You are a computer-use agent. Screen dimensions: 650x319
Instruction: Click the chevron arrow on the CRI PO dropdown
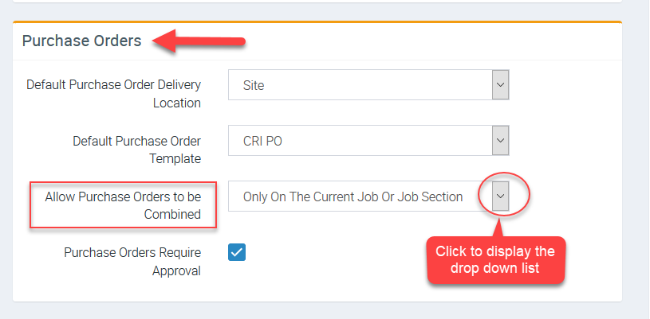(x=500, y=141)
